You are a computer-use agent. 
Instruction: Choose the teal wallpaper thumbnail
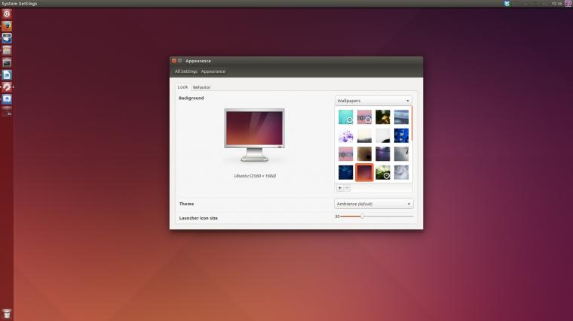[346, 117]
